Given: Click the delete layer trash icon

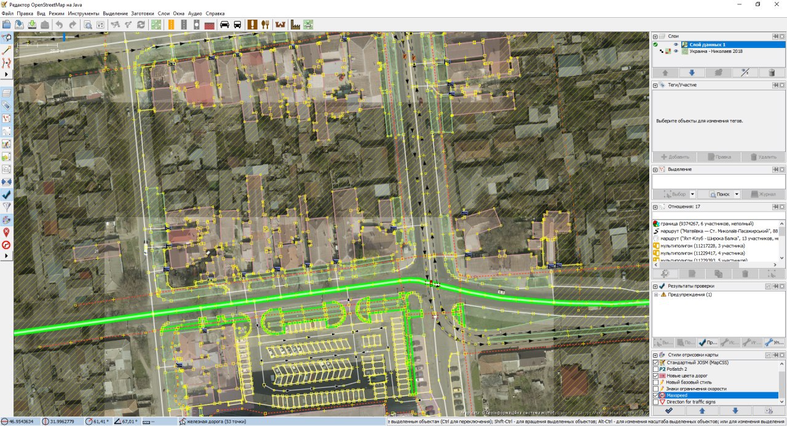Looking at the screenshot, I should [772, 73].
